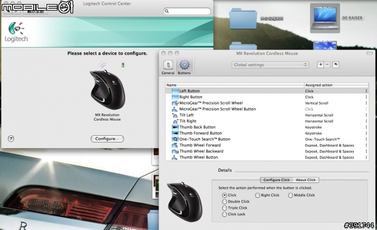Viewport: 377px width, 230px height.
Task: Click the Thumb Wheel Forward icon
Action: (175, 145)
